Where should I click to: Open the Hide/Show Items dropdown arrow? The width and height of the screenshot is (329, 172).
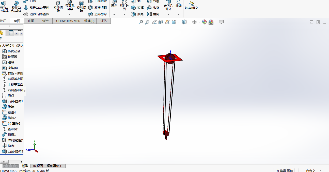(199, 22)
